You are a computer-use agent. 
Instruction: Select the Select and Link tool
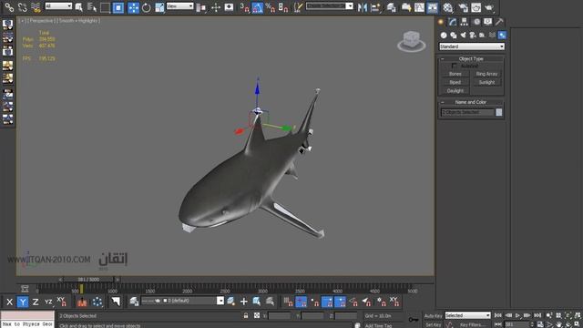point(9,7)
